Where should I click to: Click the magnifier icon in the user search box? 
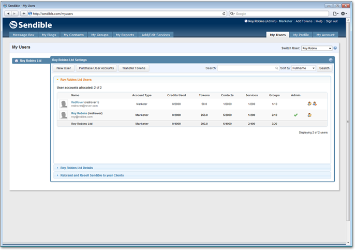click(277, 68)
